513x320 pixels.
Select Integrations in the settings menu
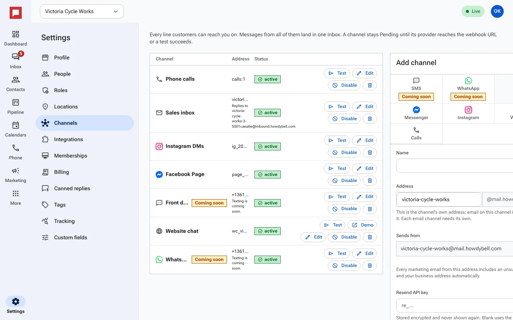pos(85,139)
